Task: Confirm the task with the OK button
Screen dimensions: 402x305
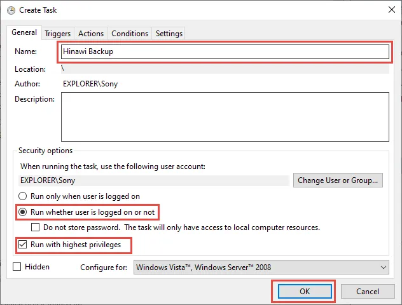Action: [303, 292]
